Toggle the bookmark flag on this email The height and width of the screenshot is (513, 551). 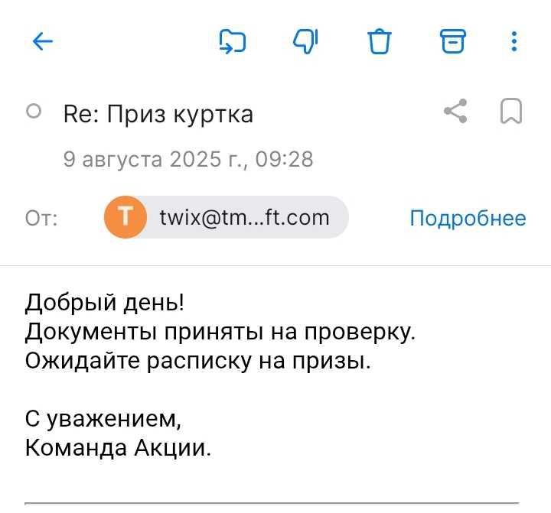pyautogui.click(x=510, y=112)
